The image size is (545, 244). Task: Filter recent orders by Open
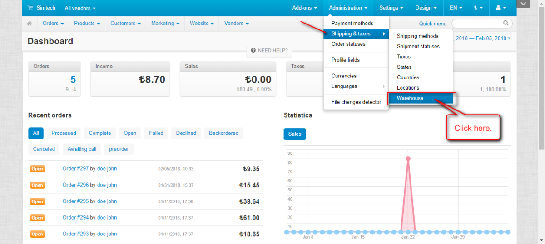[130, 133]
